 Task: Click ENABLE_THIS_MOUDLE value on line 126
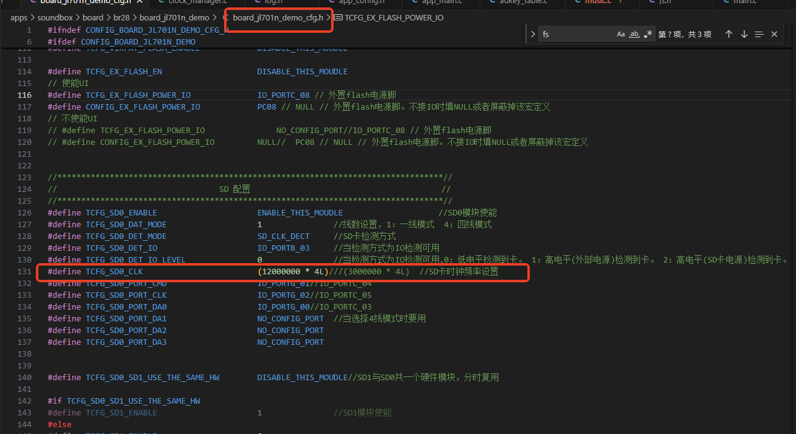[300, 213]
